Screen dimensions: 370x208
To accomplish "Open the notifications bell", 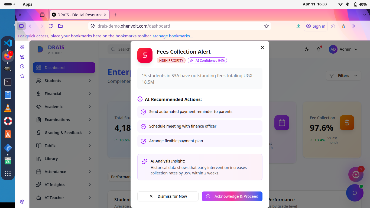I will [319, 49].
